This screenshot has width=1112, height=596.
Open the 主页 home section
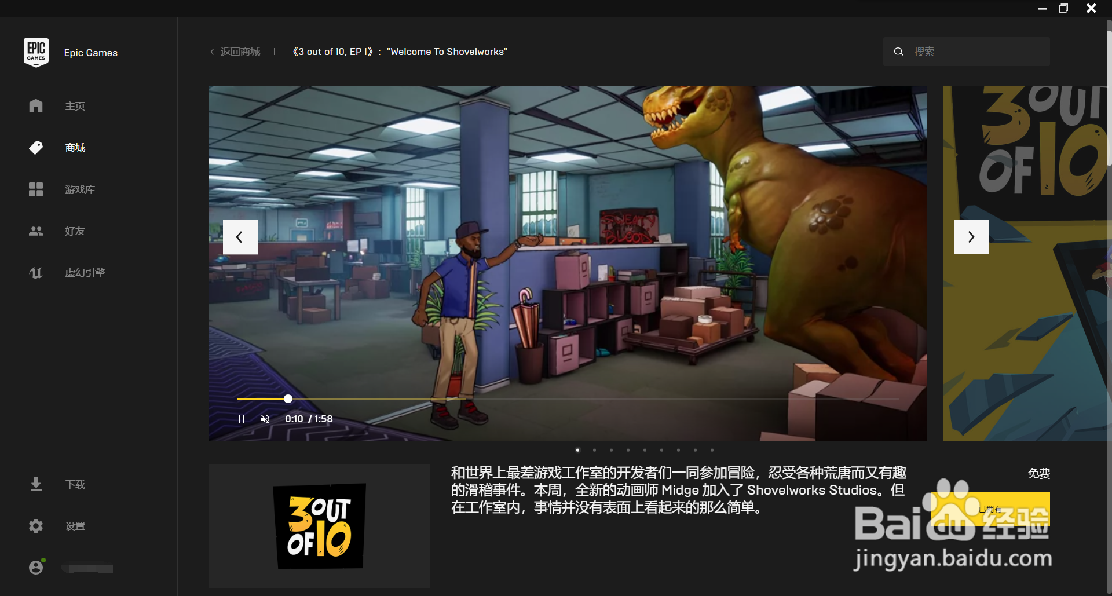(75, 106)
